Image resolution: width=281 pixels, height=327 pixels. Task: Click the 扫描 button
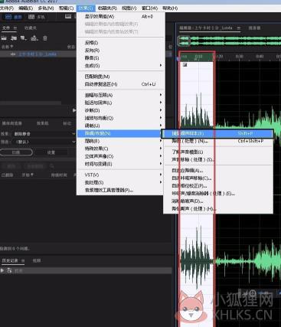(x=16, y=152)
